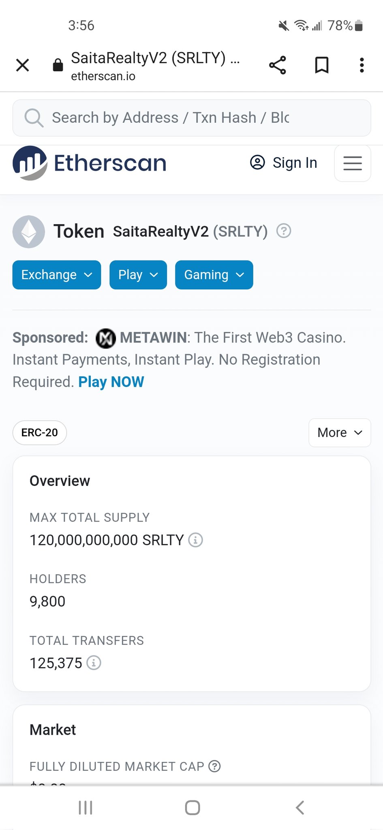Expand the Play dropdown

pos(138,275)
